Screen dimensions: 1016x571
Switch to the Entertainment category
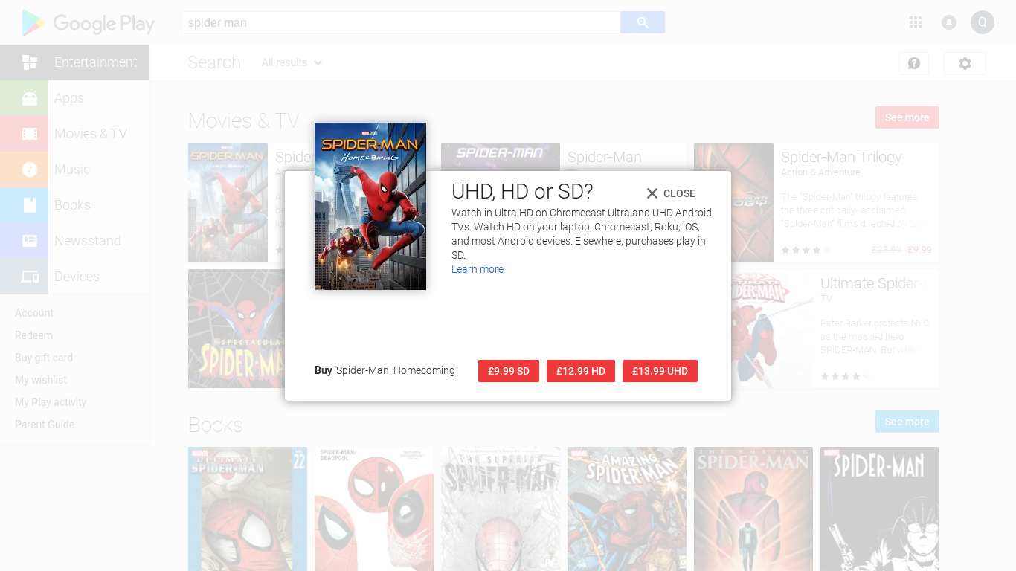point(95,62)
